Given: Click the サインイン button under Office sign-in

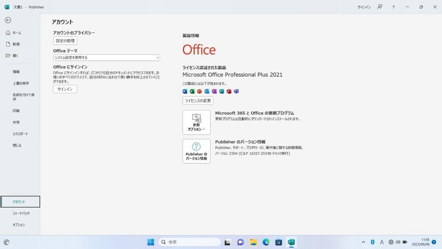Looking at the screenshot, I should pos(65,89).
